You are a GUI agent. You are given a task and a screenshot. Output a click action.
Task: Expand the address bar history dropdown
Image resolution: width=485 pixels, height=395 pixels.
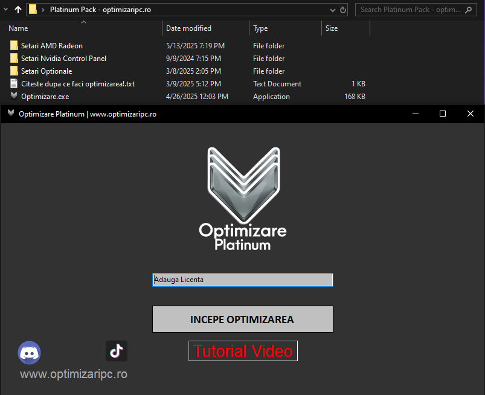[x=333, y=10]
